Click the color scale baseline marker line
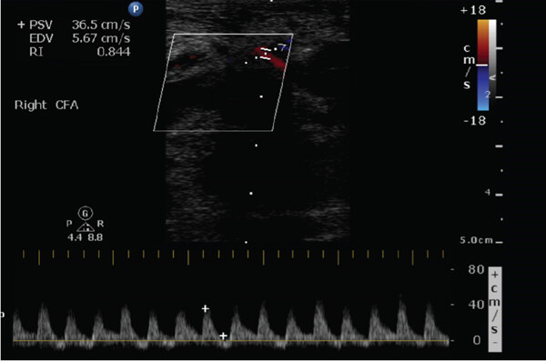The height and width of the screenshot is (361, 546). 482,65
